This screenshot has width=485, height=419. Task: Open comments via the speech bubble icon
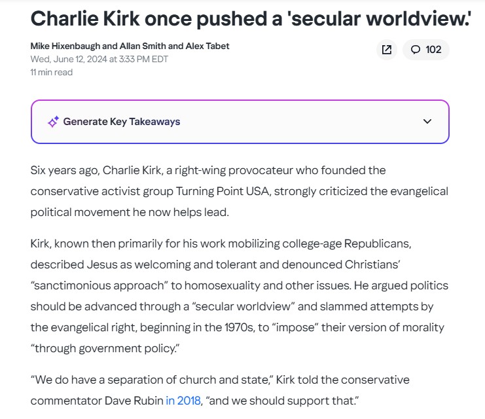pyautogui.click(x=415, y=50)
